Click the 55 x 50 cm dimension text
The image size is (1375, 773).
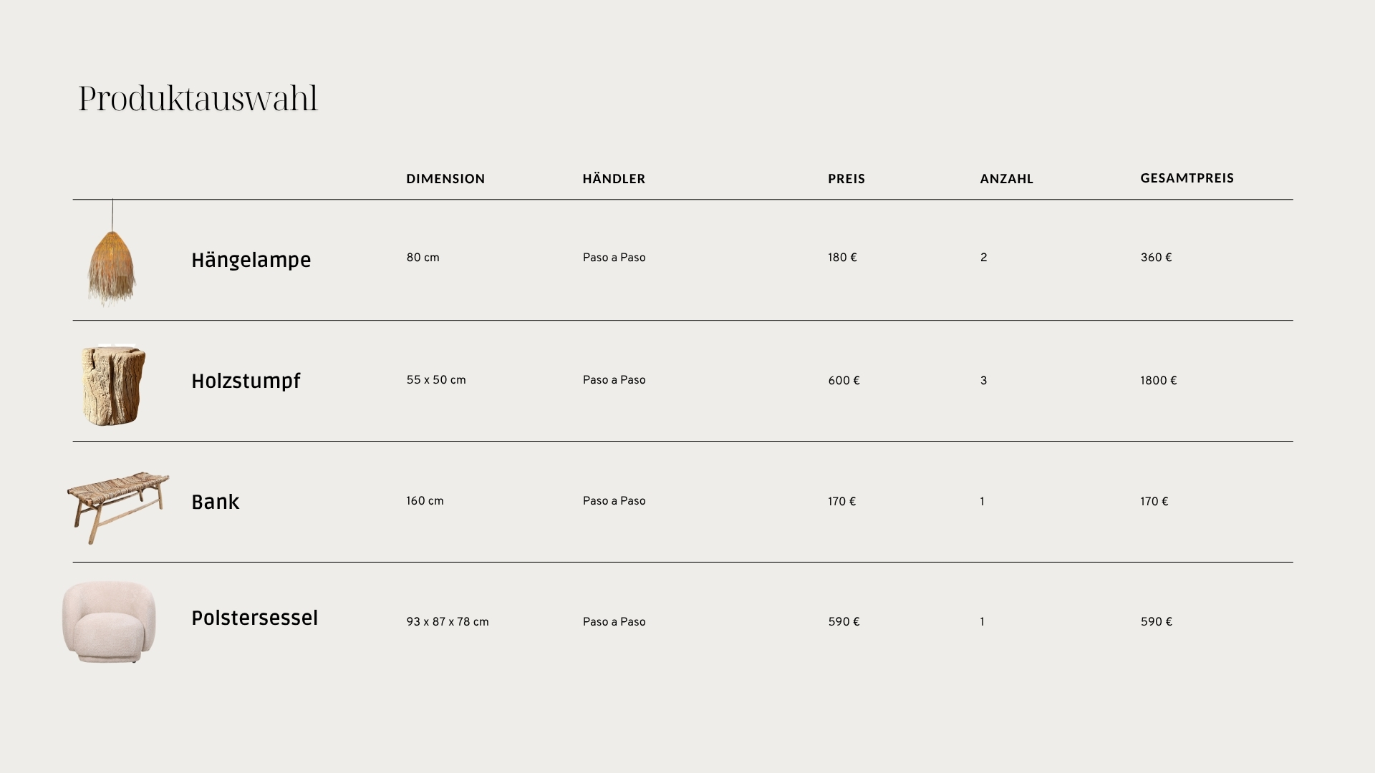point(435,380)
